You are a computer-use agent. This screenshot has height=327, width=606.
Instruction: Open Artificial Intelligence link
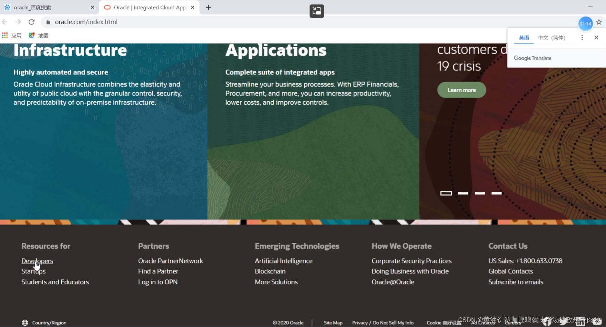283,261
